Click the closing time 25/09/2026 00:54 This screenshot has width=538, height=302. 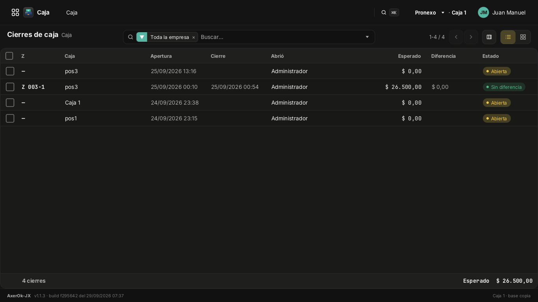[x=235, y=87]
